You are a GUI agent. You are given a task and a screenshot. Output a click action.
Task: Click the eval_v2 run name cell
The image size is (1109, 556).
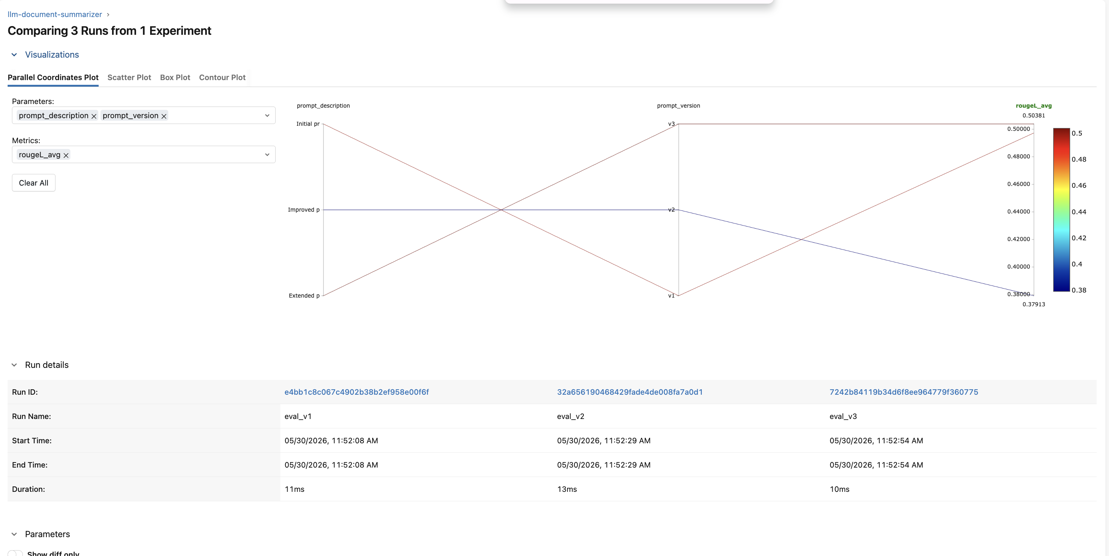pyautogui.click(x=570, y=416)
